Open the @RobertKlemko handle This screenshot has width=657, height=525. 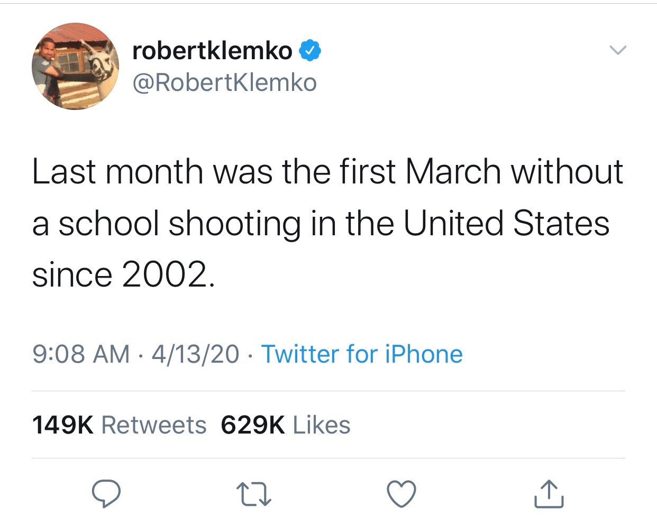tap(224, 83)
